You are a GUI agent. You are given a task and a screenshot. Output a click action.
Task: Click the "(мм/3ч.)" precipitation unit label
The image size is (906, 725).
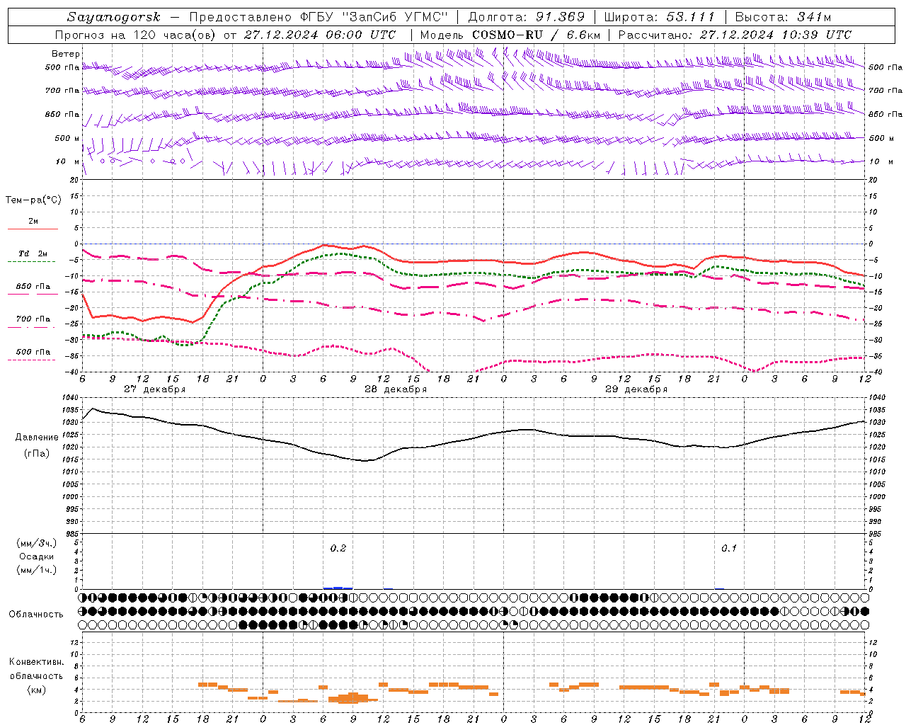(x=37, y=543)
